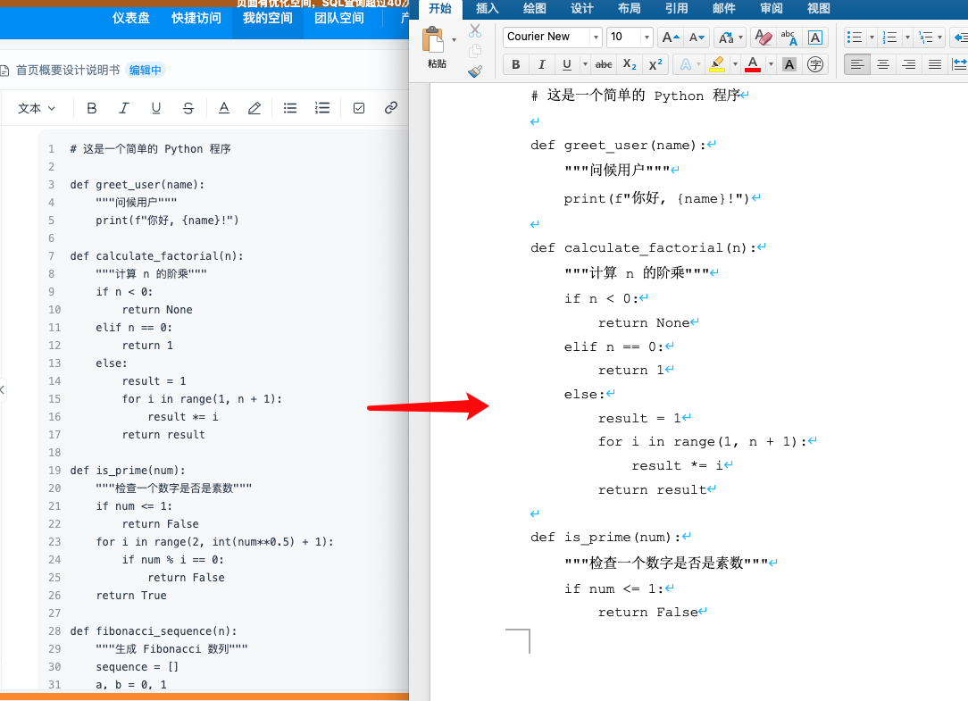Click the 首页概要设计说明书 document title

(x=68, y=71)
